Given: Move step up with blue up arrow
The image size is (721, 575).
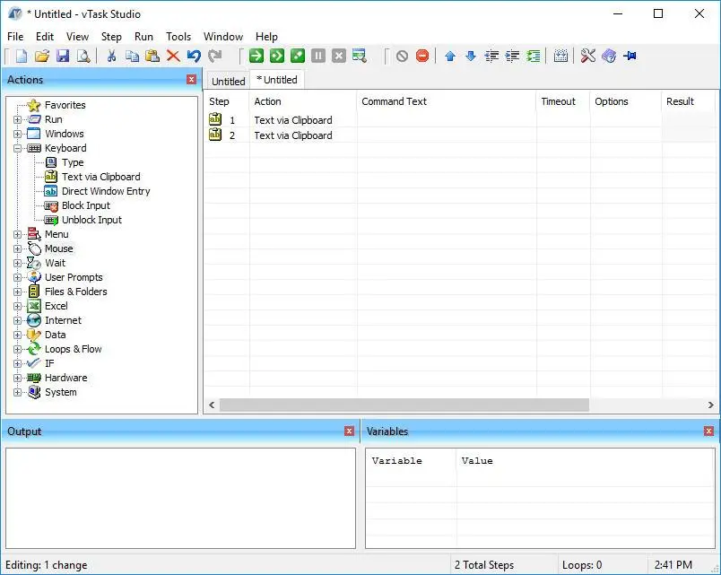Looking at the screenshot, I should click(x=450, y=57).
